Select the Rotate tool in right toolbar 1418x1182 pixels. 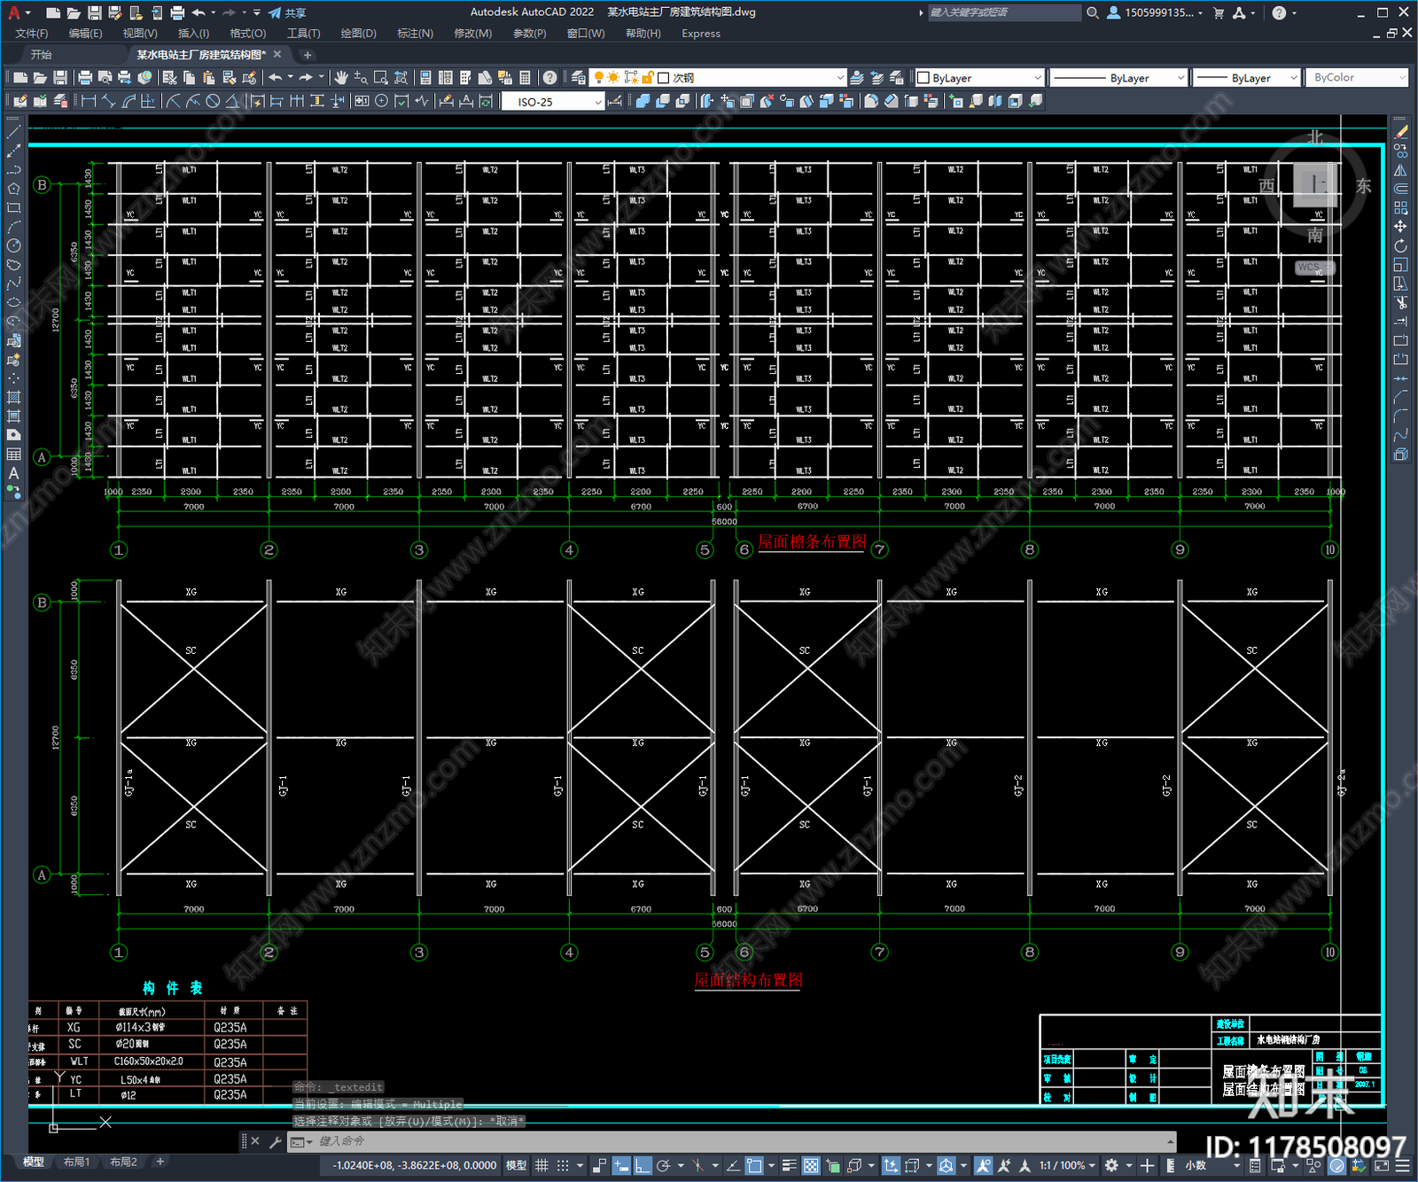coord(1401,245)
